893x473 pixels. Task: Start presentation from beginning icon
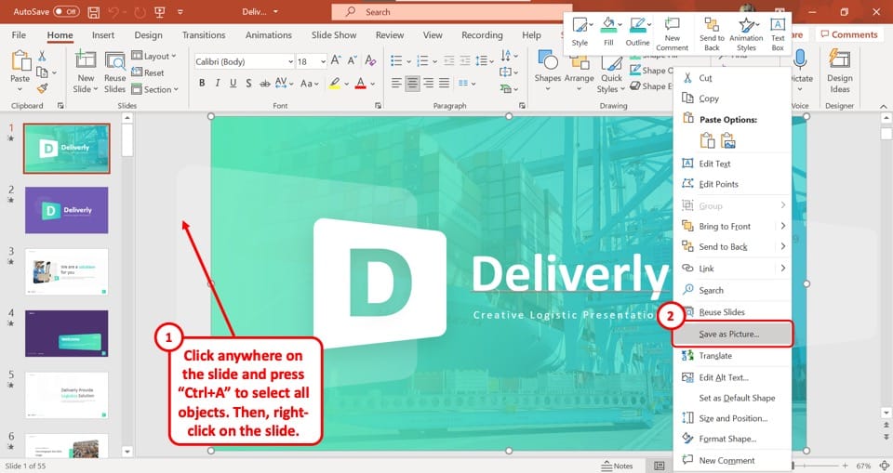159,11
